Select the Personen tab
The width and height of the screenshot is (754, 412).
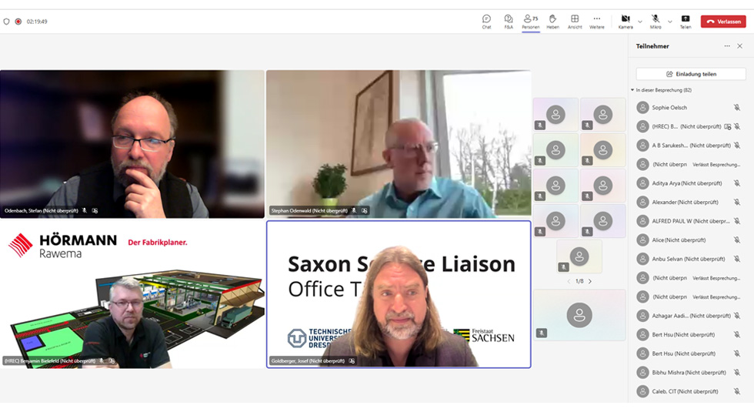(x=530, y=21)
